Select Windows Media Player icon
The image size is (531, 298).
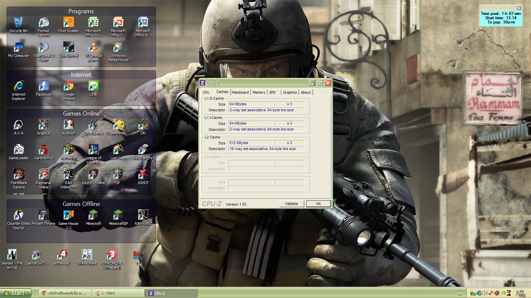coord(118,52)
